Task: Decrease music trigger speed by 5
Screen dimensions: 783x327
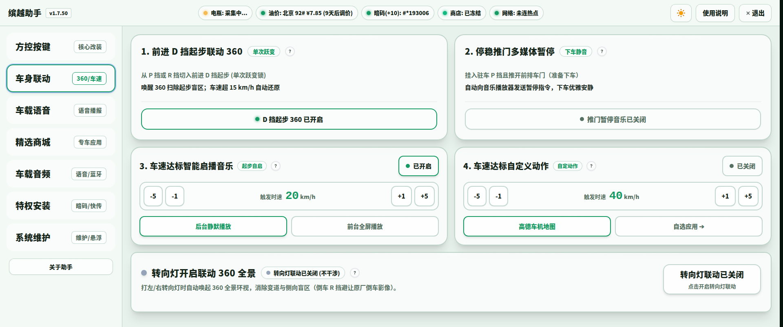Action: (153, 196)
